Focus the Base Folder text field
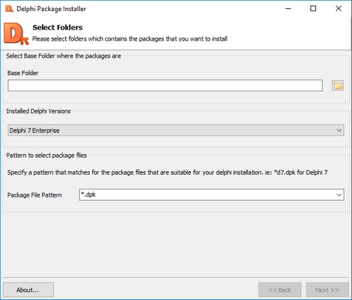The height and width of the screenshot is (300, 352). pos(165,86)
